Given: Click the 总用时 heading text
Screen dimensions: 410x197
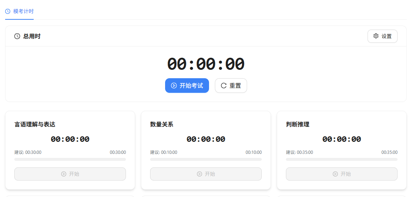Looking at the screenshot, I should (x=32, y=36).
